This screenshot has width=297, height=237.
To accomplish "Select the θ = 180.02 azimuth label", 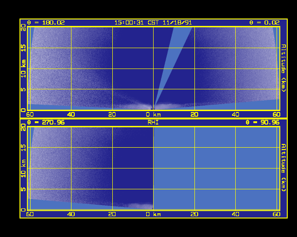I will pos(46,23).
